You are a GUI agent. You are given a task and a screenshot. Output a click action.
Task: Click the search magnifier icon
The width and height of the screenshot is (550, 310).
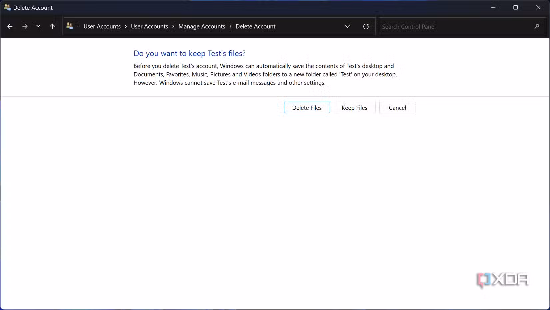point(537,26)
